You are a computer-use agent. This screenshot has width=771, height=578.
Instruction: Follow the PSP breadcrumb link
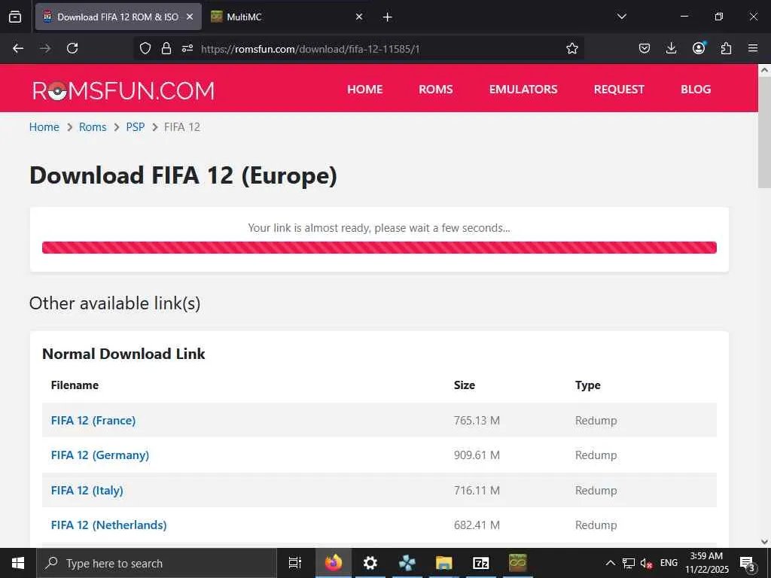136,126
